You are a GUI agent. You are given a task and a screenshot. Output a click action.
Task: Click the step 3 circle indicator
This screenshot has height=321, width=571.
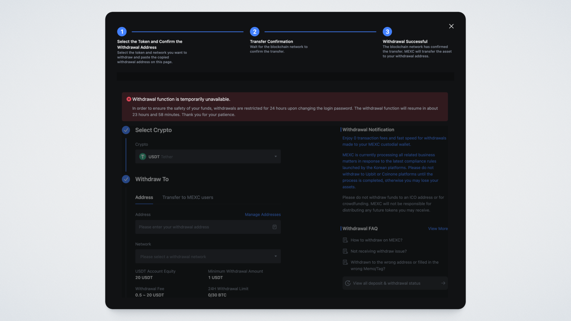point(387,32)
